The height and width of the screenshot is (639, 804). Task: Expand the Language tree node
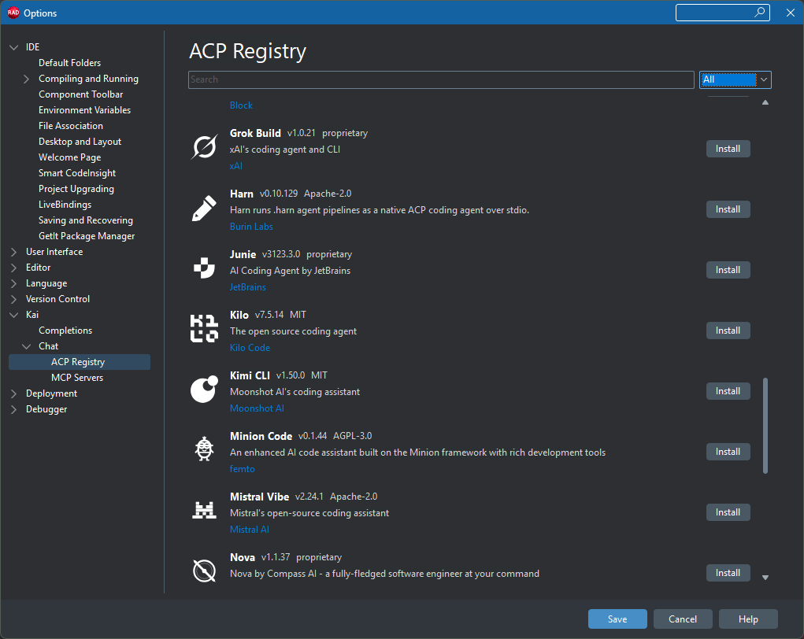(14, 284)
